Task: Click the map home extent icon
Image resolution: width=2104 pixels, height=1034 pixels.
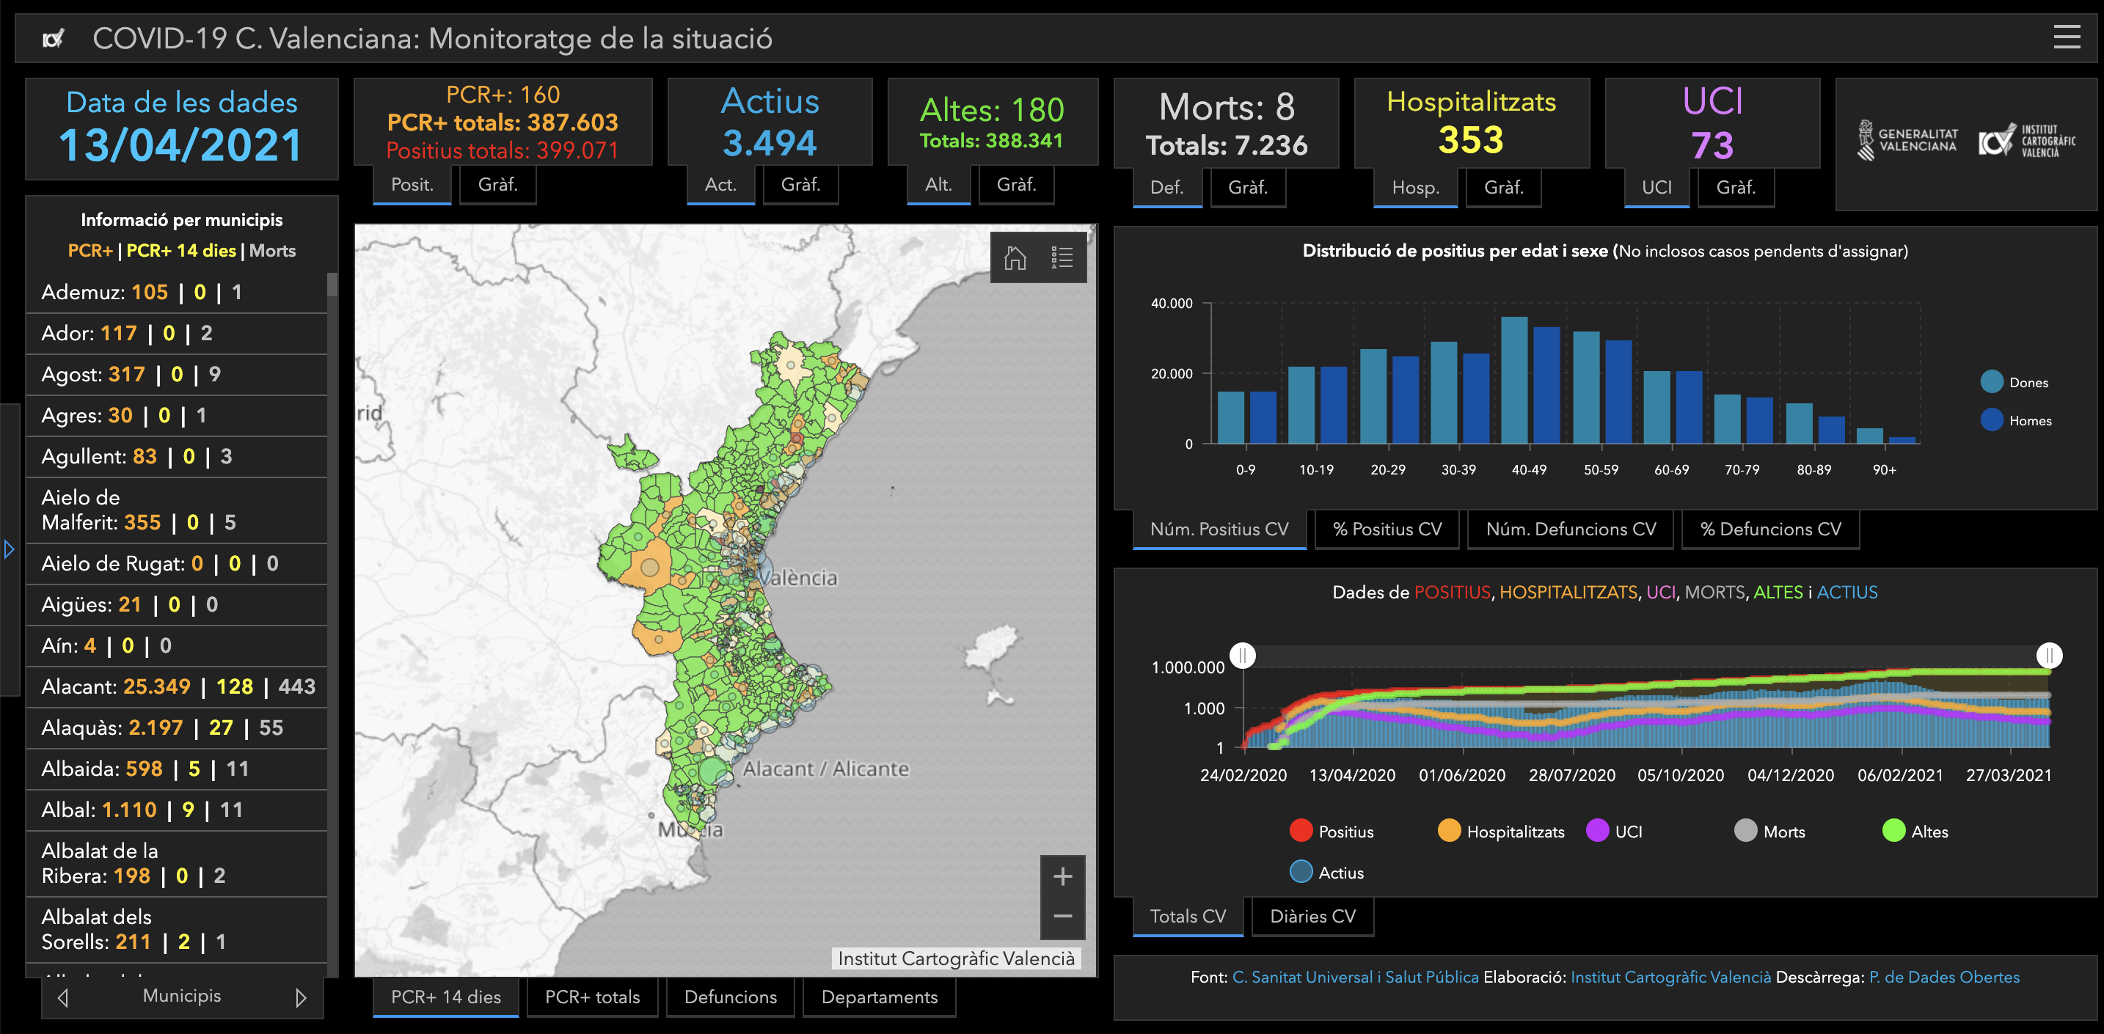Action: coord(1015,258)
